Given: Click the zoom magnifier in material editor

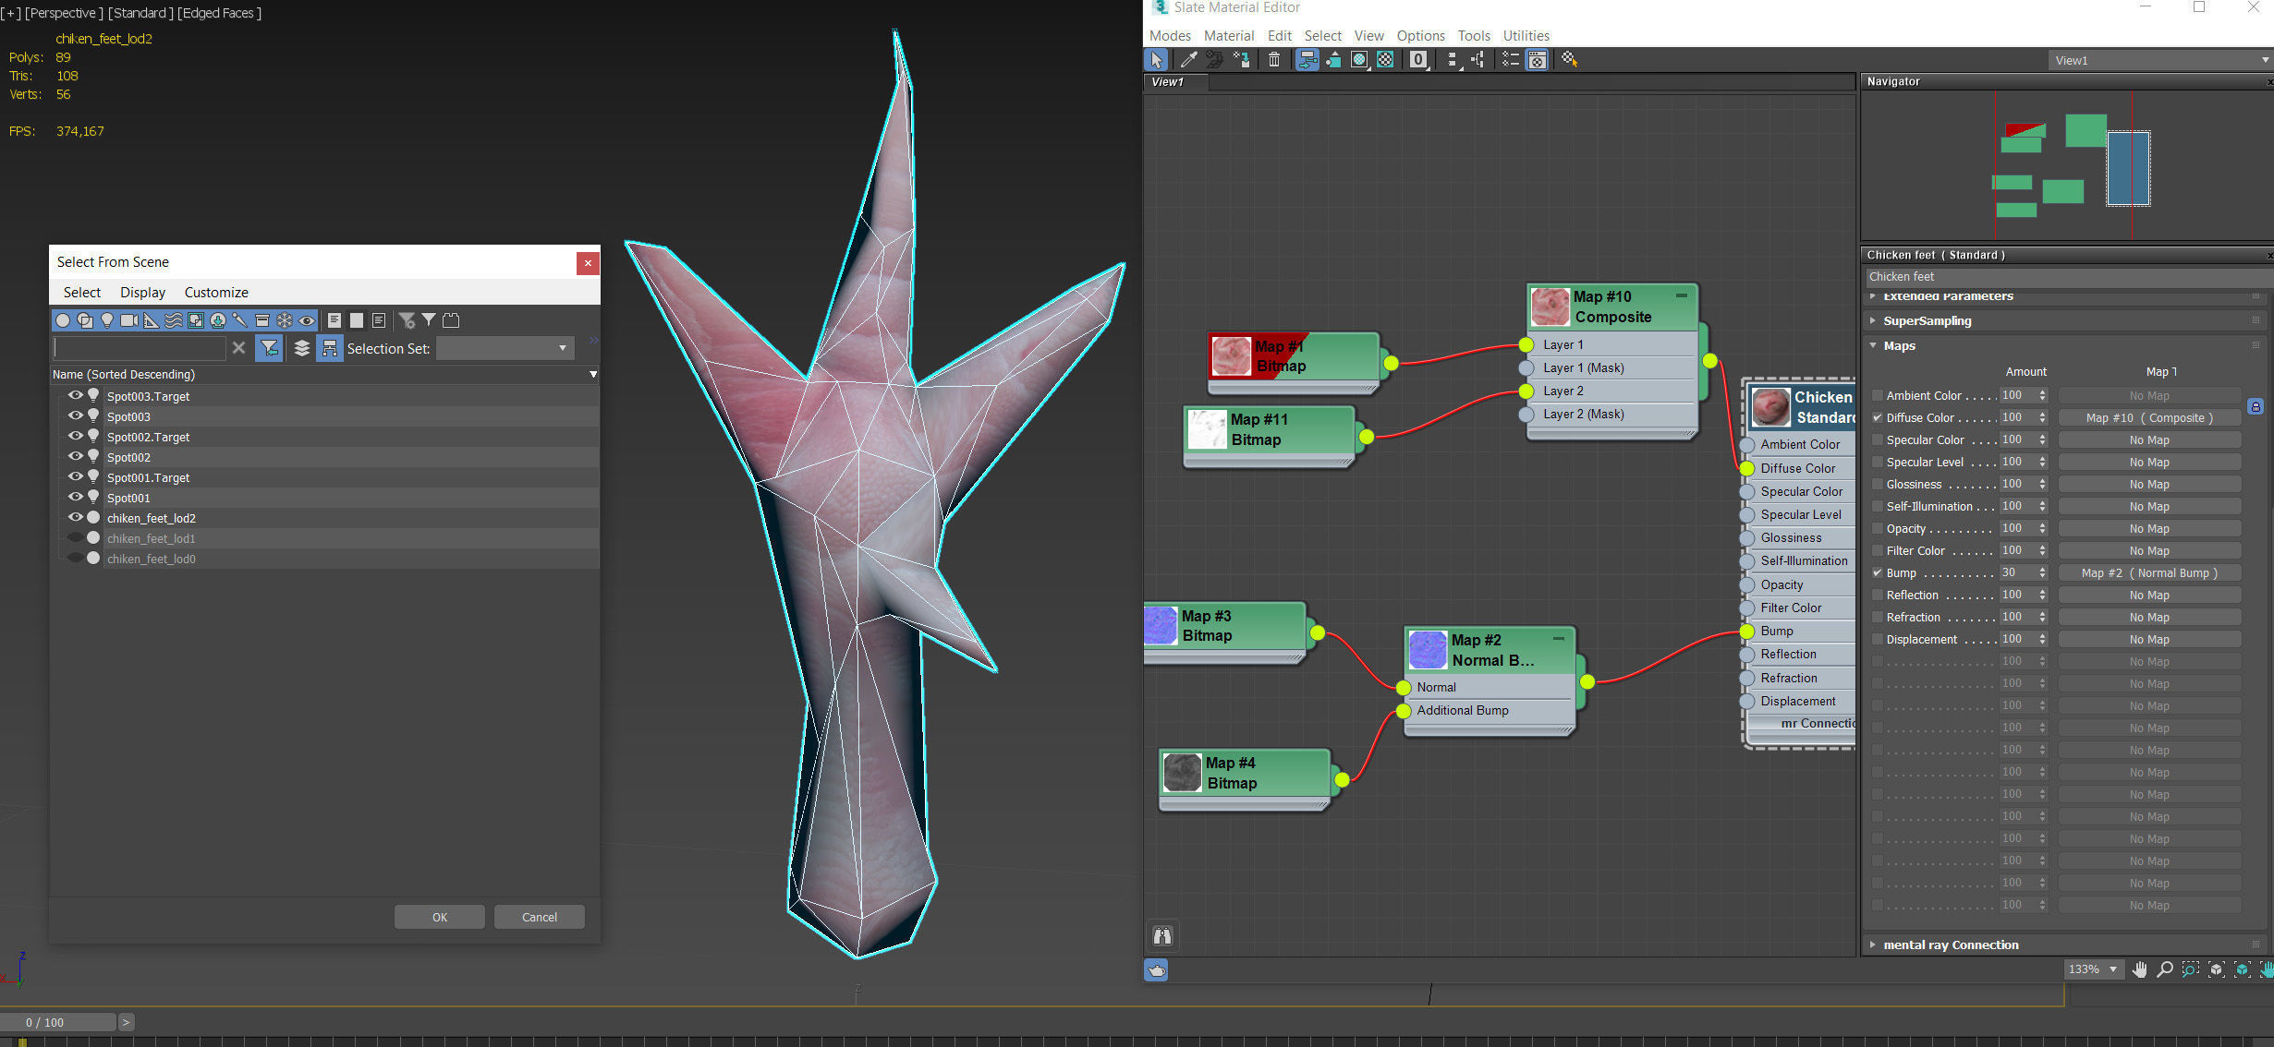Looking at the screenshot, I should coord(2164,969).
